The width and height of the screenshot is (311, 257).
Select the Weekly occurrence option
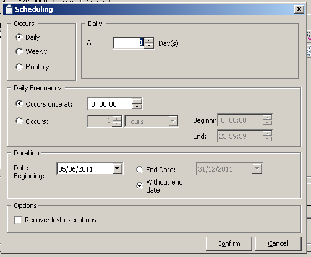pyautogui.click(x=19, y=51)
